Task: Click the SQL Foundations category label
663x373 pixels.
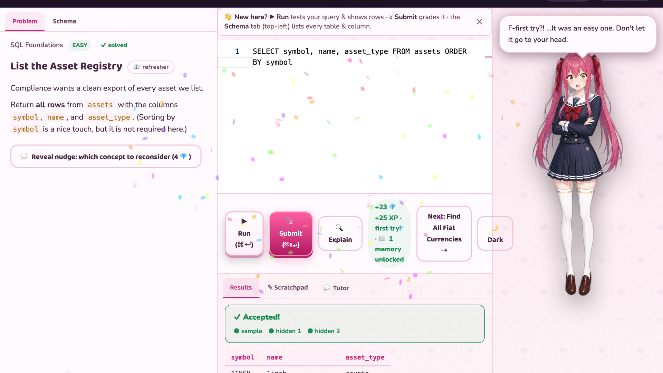Action: (x=37, y=45)
